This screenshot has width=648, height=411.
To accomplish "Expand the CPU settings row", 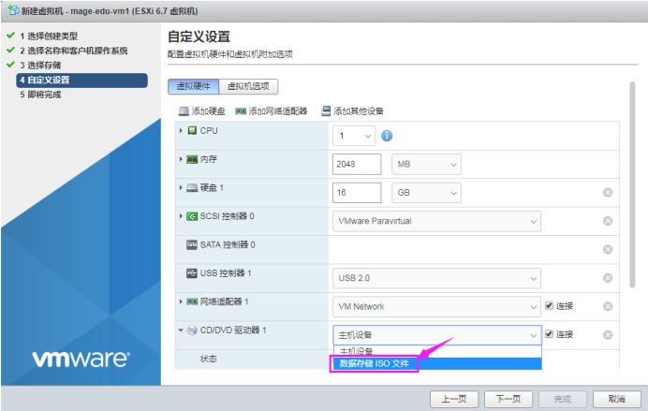I will 181,130.
